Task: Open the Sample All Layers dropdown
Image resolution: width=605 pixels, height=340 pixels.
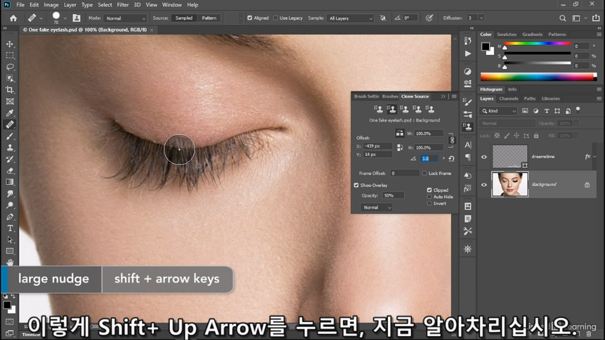Action: coord(350,18)
